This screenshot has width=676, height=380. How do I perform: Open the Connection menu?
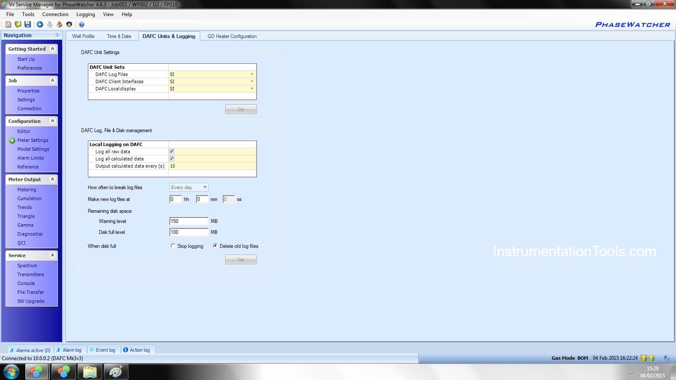[x=55, y=14]
